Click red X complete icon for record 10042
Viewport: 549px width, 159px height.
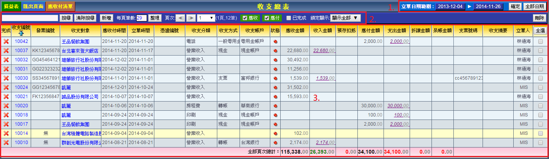click(6, 41)
